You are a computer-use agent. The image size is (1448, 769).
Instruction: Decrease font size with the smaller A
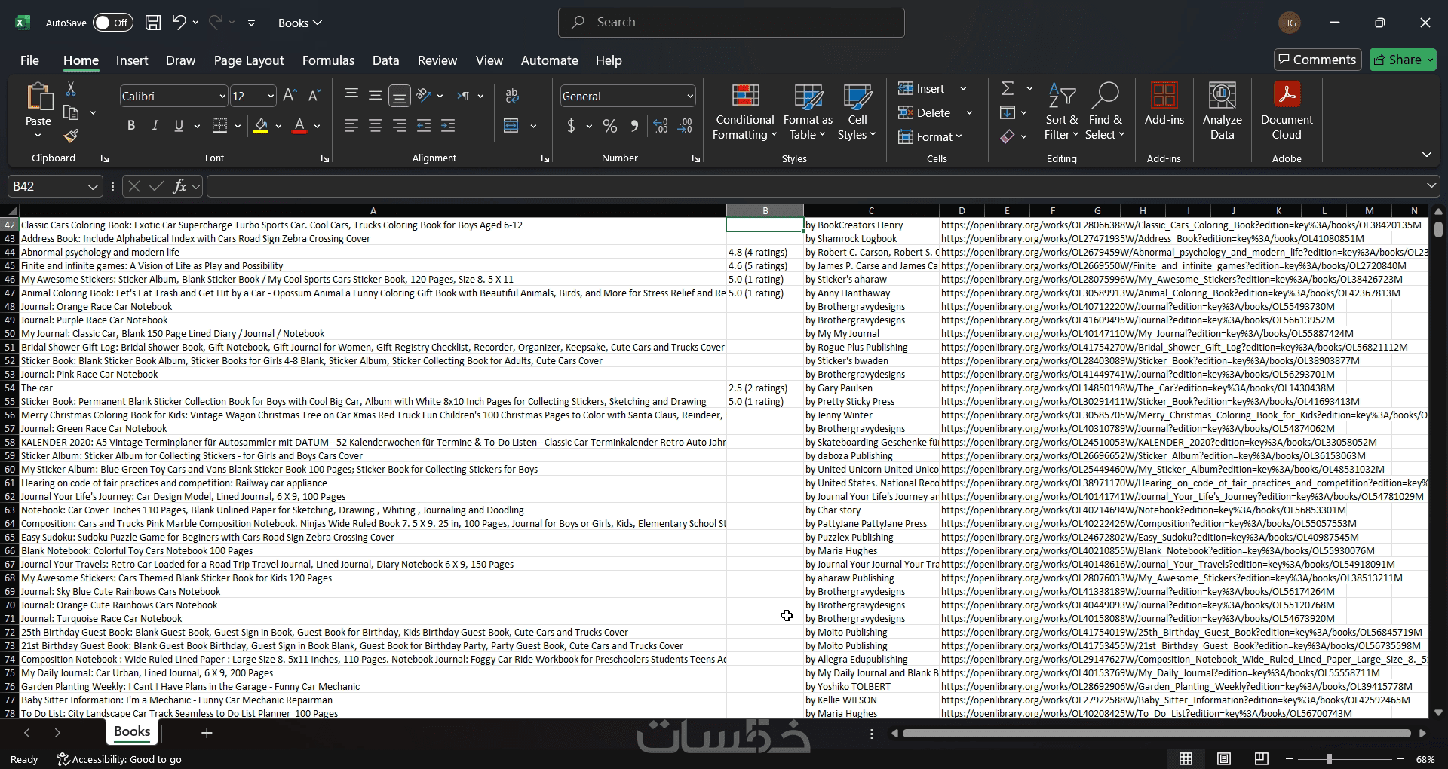[314, 96]
